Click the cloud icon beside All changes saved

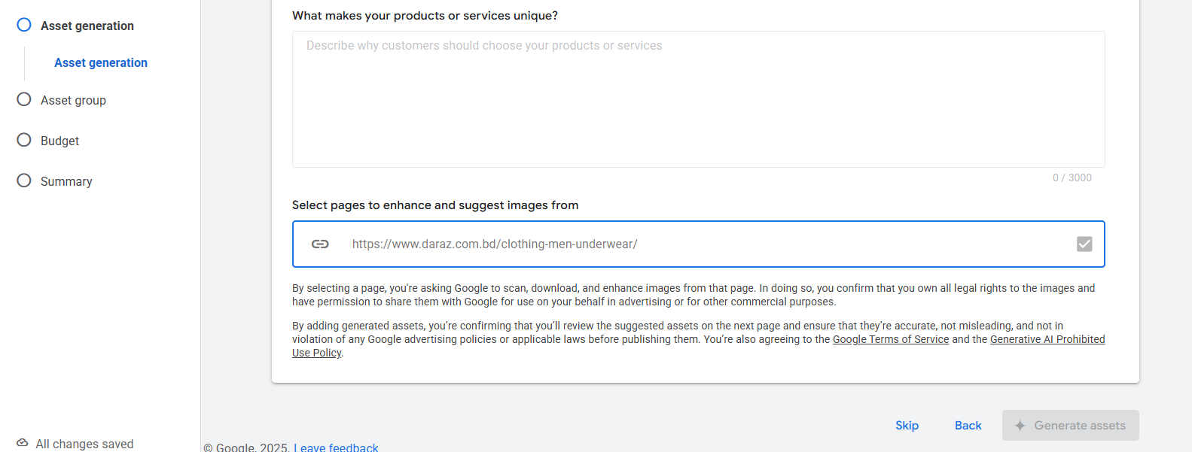[x=23, y=443]
